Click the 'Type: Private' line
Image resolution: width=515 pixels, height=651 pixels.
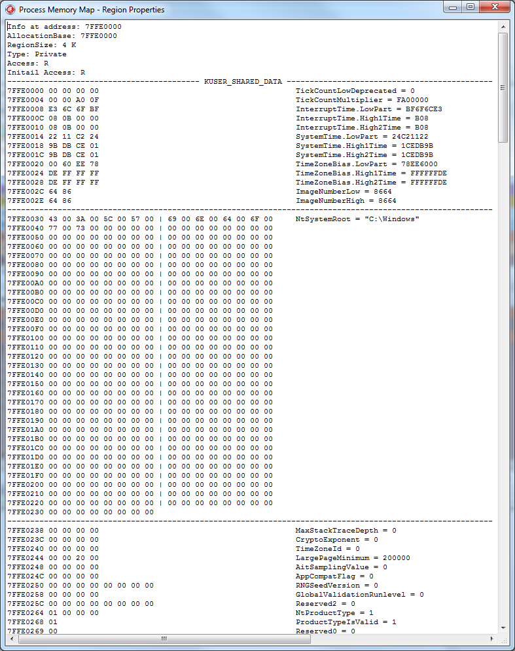pyautogui.click(x=37, y=54)
